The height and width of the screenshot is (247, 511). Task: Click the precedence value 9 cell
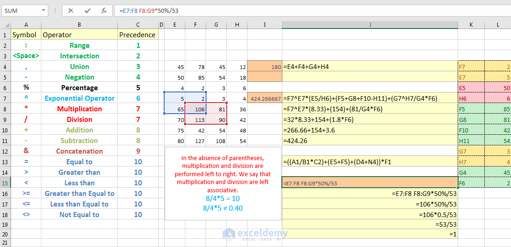pos(138,151)
